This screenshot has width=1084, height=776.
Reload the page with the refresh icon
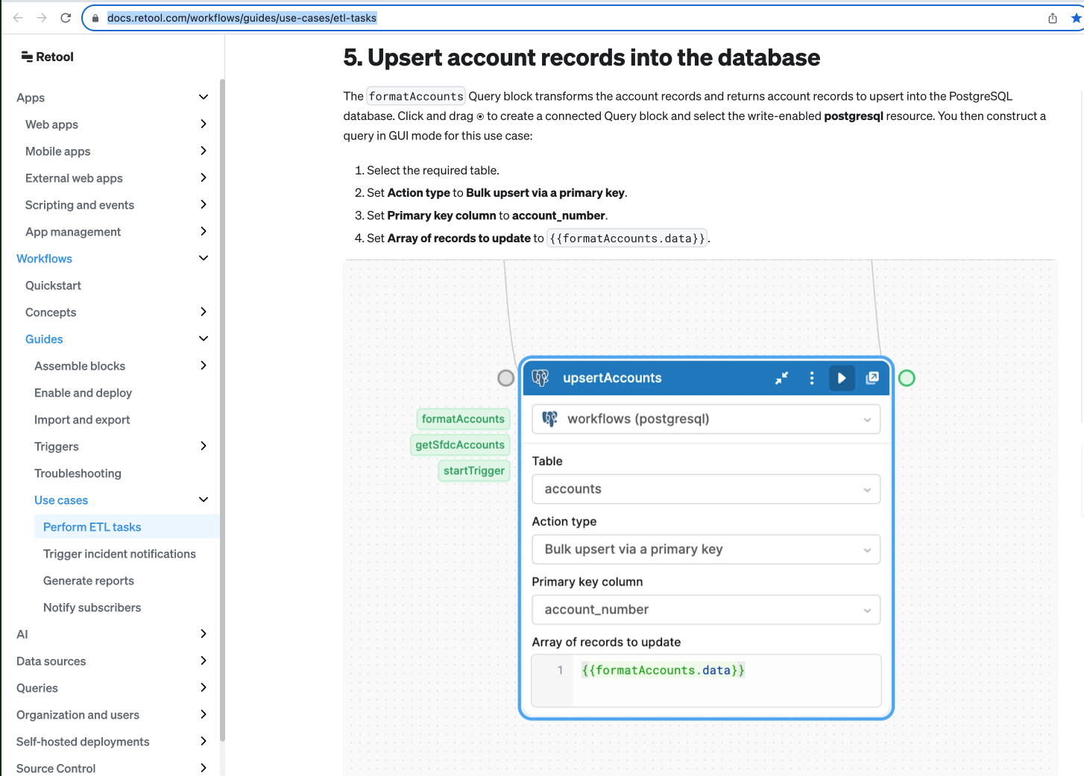pyautogui.click(x=66, y=18)
